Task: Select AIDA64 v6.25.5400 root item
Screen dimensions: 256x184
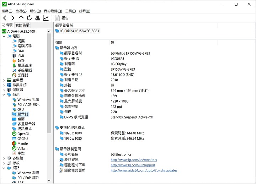Action: pos(18,31)
